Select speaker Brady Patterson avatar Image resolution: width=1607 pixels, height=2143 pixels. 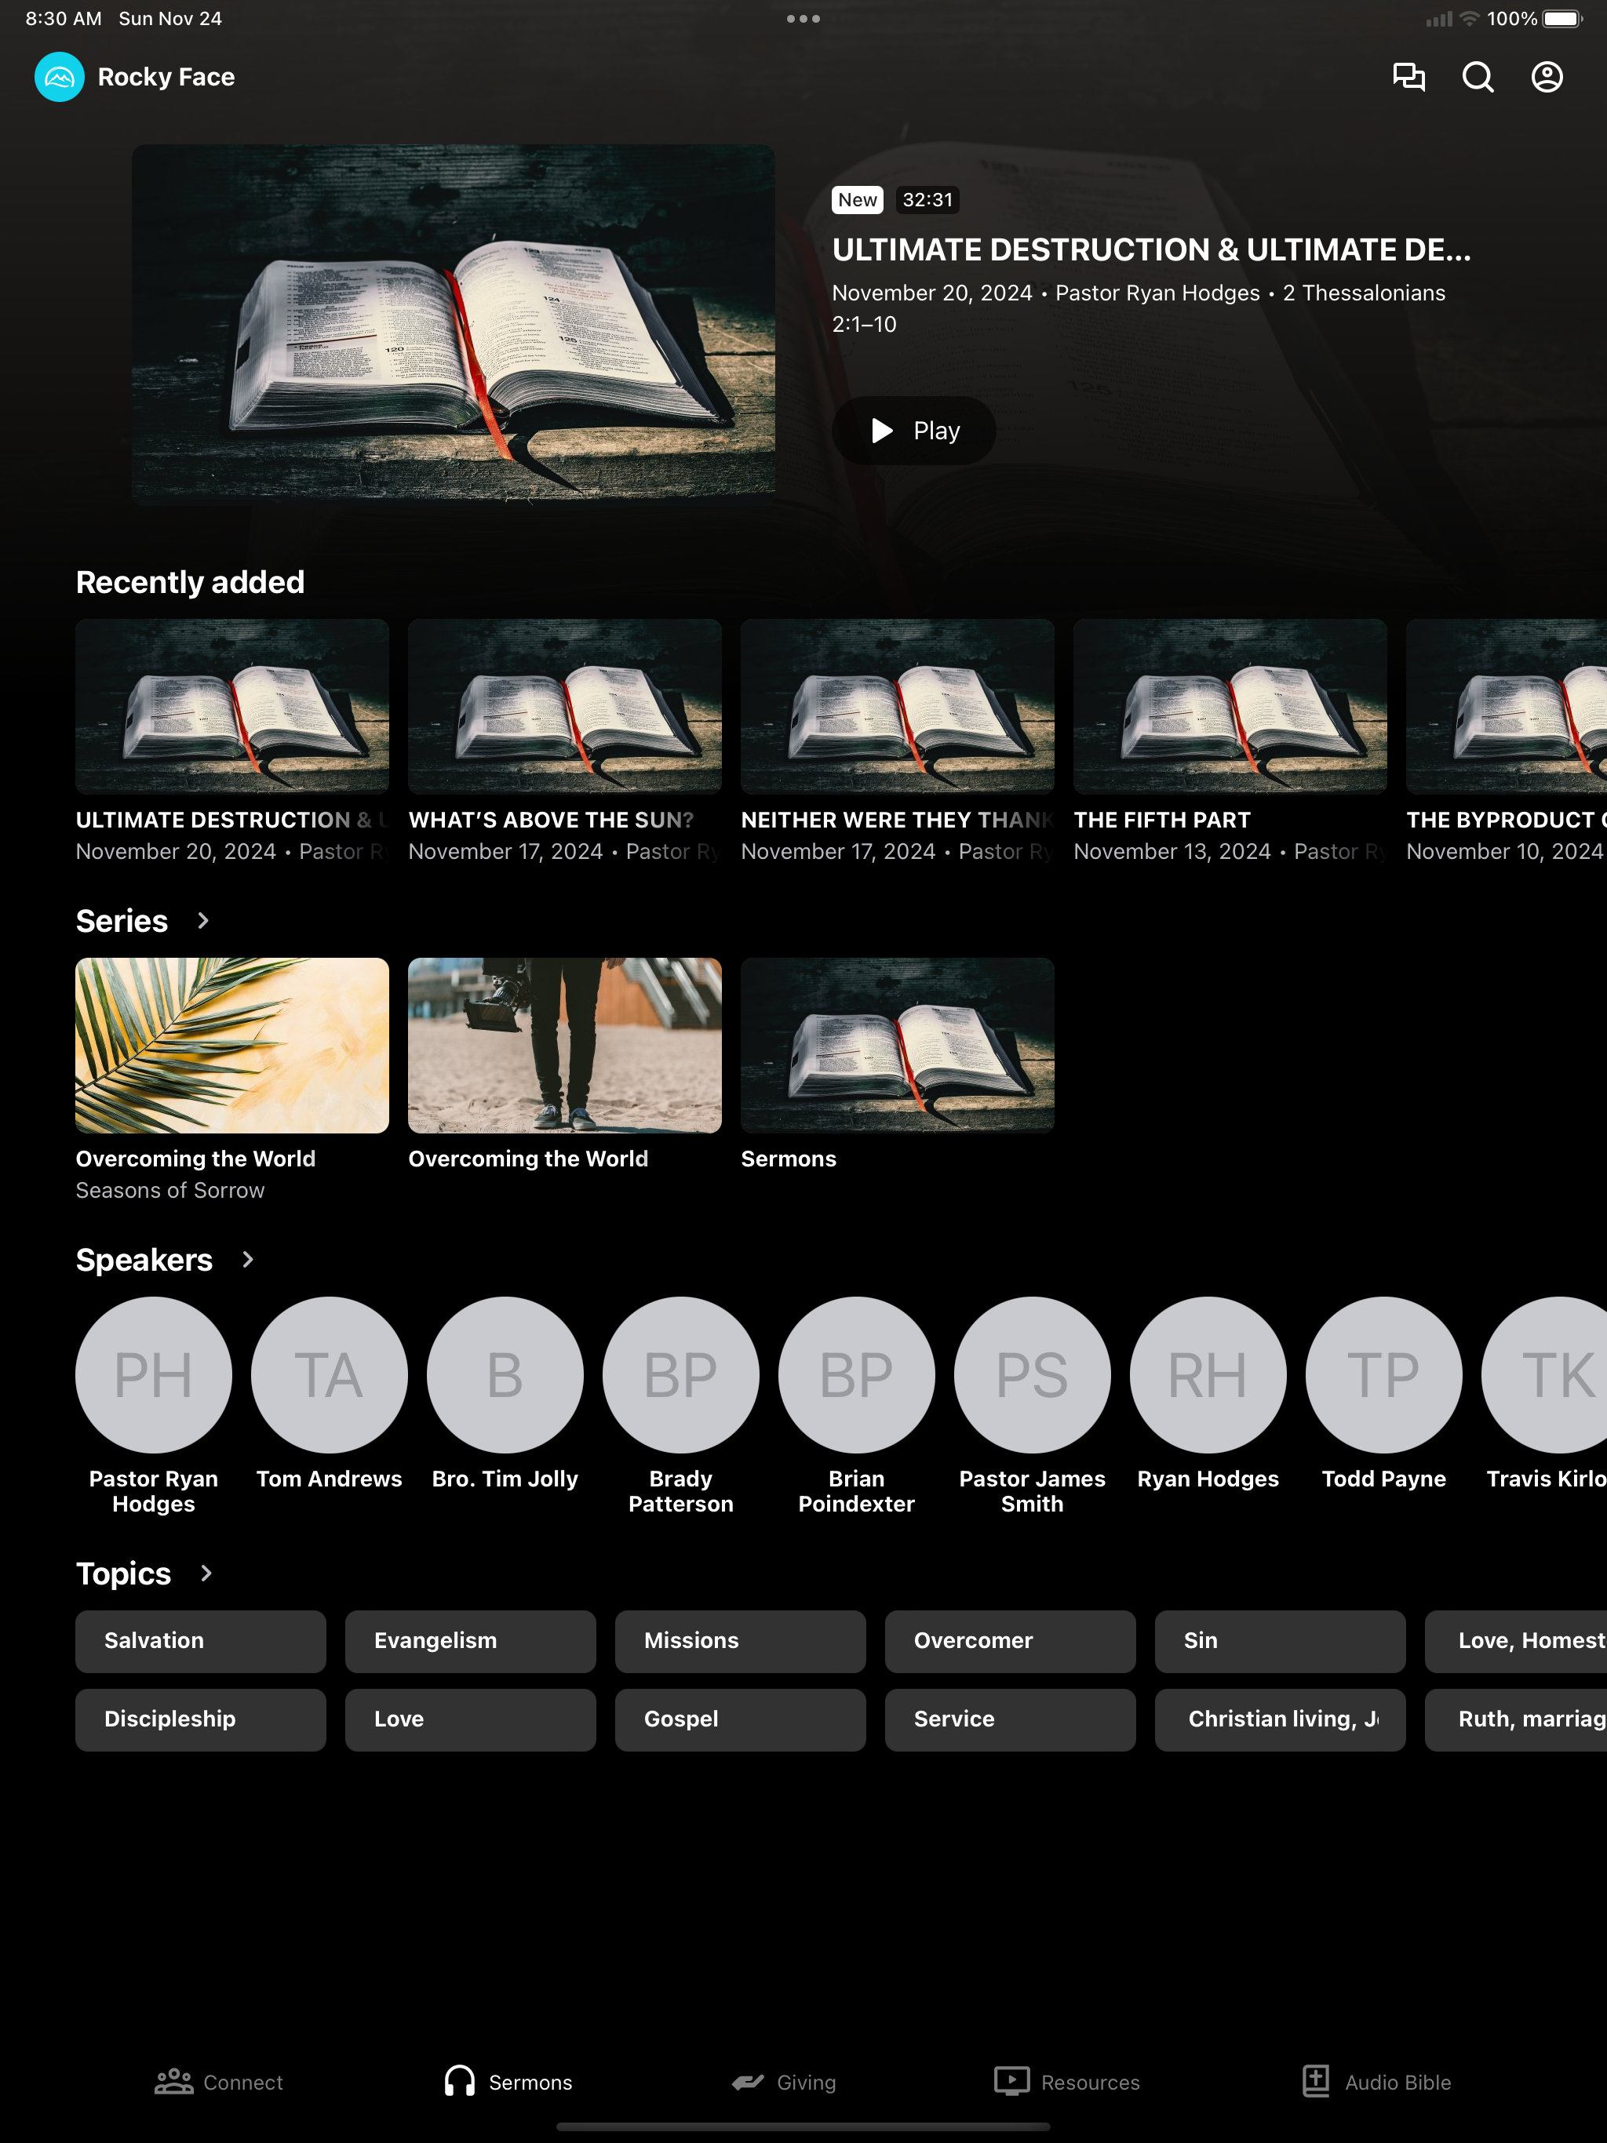(x=681, y=1375)
